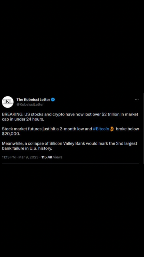
Task: Open The Kobeissi Letter display name
Action: [33, 99]
